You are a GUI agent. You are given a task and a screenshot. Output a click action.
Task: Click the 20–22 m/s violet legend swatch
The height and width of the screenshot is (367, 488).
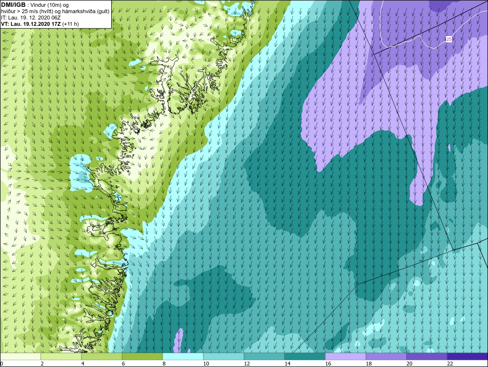pos(427,356)
